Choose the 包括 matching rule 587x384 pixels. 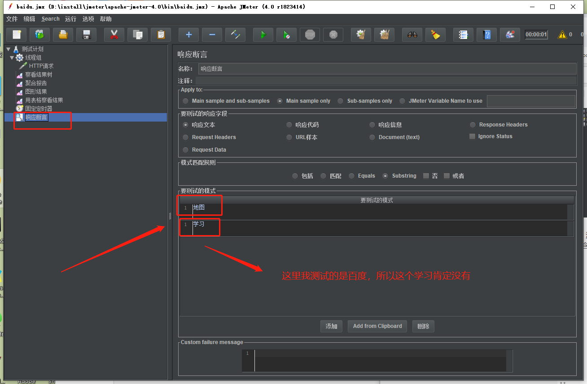click(x=295, y=176)
